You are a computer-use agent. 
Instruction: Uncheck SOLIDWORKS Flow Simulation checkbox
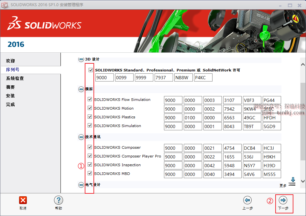90,100
